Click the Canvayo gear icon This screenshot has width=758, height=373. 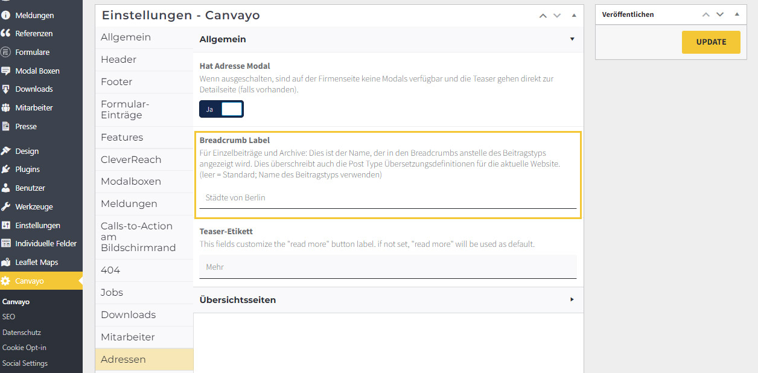click(x=6, y=281)
